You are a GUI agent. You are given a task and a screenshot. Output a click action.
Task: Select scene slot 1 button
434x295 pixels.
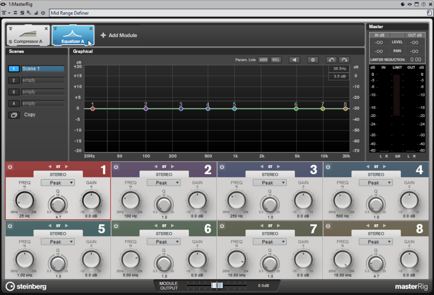point(14,69)
